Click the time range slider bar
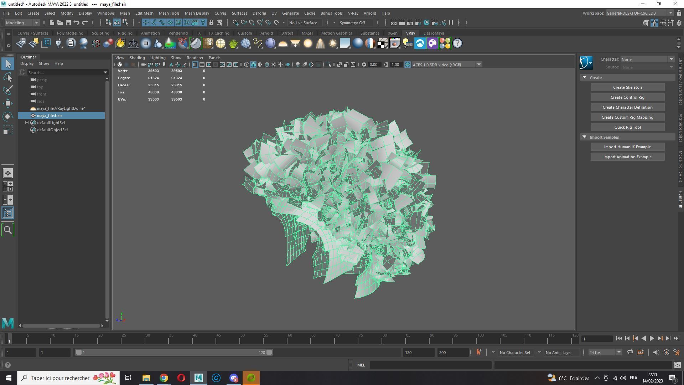This screenshot has height=385, width=684. click(x=174, y=353)
